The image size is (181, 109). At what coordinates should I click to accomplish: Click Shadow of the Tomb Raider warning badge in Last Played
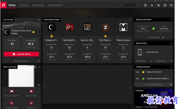[x=33, y=32]
